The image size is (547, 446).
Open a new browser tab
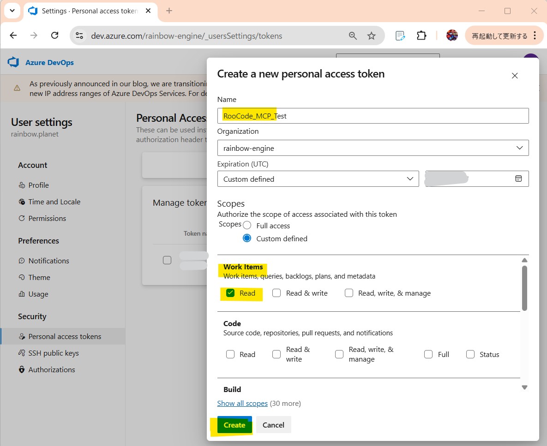pos(169,11)
